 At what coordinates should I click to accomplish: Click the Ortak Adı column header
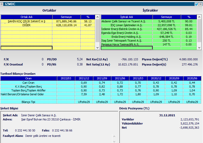point(27,17)
